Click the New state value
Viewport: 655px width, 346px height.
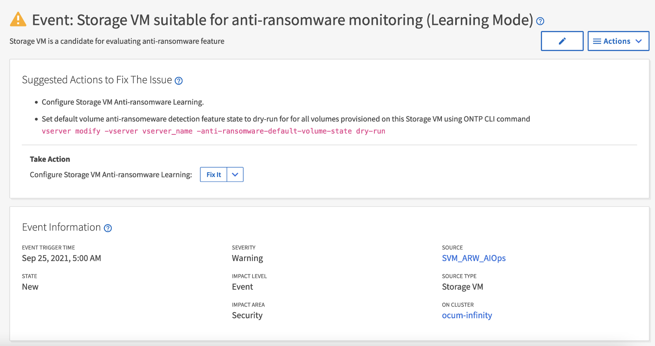30,287
